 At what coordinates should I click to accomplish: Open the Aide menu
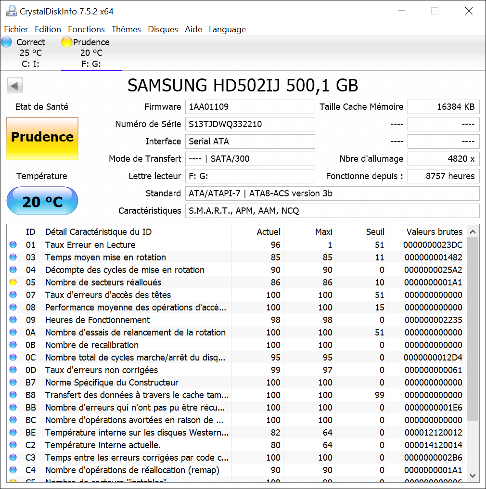coord(193,29)
